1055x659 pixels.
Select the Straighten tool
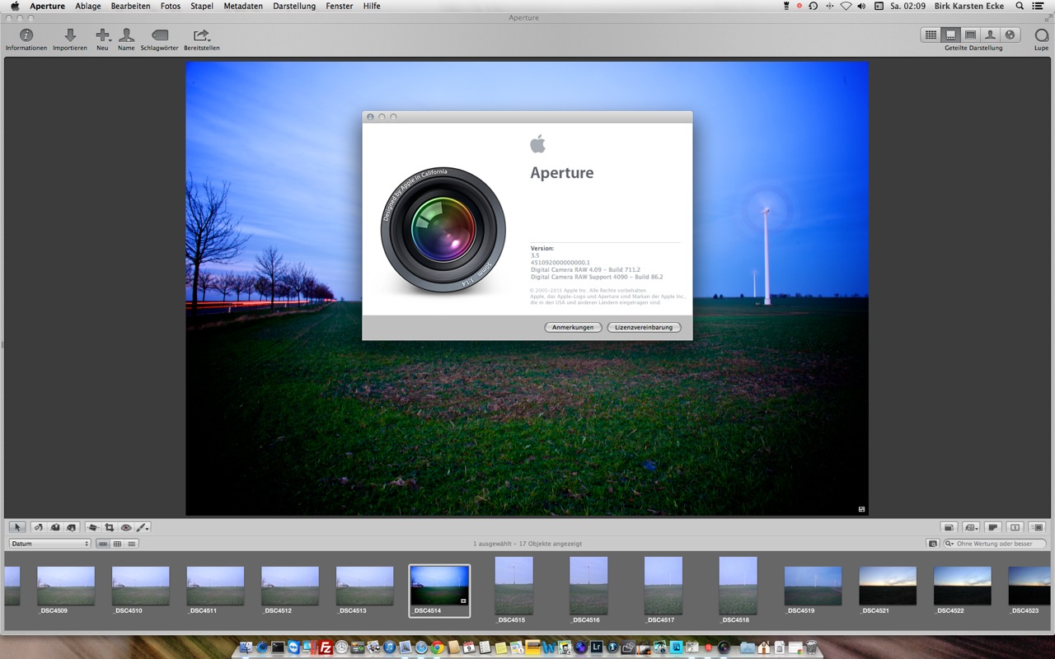point(92,527)
